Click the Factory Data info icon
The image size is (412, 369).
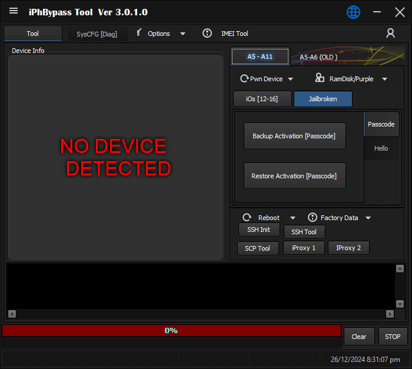coord(313,217)
